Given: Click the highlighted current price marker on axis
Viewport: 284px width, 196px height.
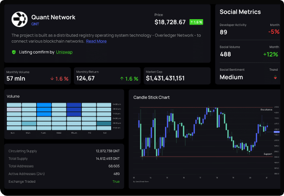Looking at the screenshot, I should coord(277,132).
